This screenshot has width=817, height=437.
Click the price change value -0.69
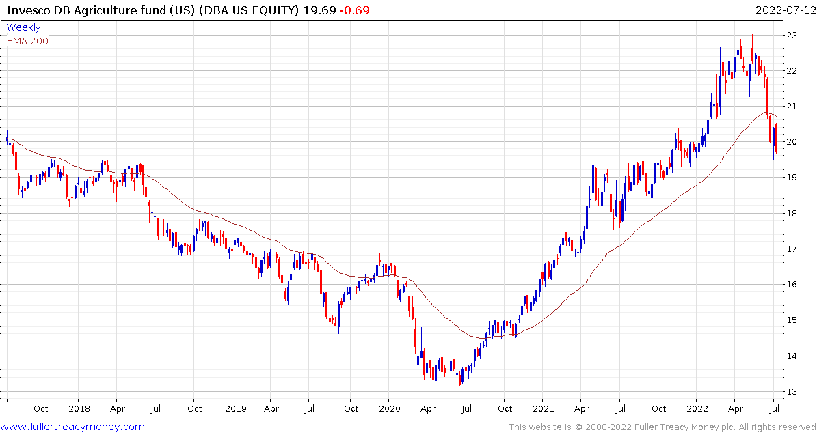pos(355,10)
